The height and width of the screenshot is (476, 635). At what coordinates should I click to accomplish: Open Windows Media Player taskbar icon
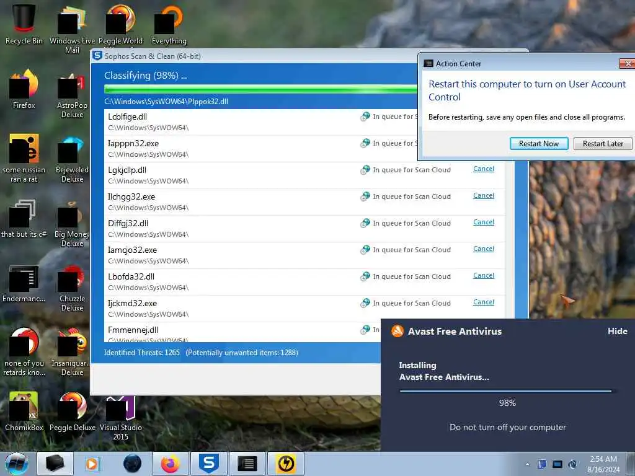93,464
